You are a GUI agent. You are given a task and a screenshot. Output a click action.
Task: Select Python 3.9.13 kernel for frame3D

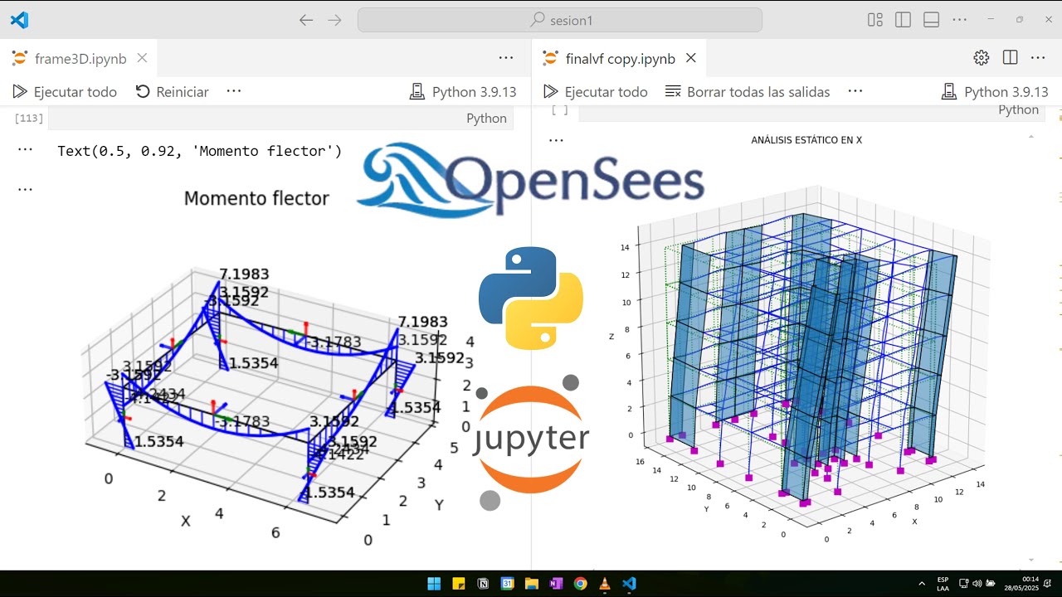pos(463,92)
